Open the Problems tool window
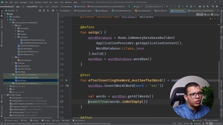223x125 pixels. tap(34, 120)
